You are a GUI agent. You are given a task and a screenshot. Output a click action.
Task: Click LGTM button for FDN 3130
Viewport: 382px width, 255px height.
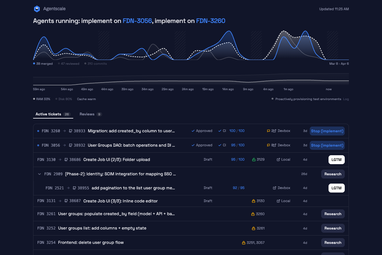(x=336, y=160)
